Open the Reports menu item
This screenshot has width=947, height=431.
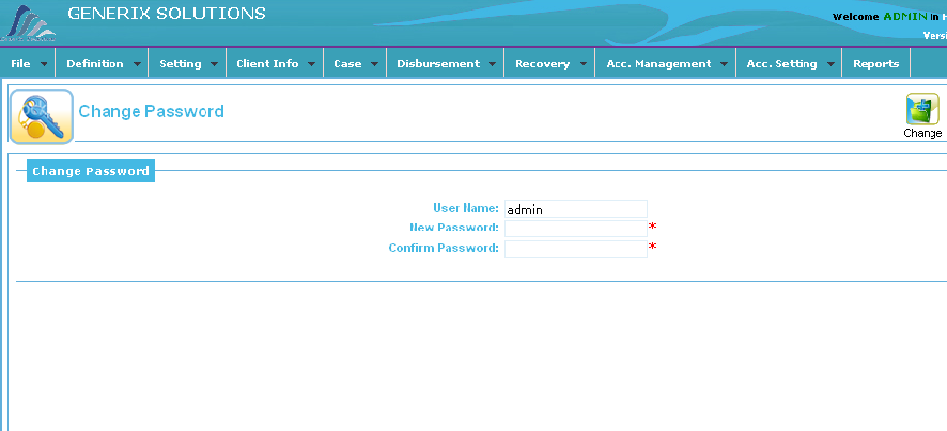coord(875,64)
